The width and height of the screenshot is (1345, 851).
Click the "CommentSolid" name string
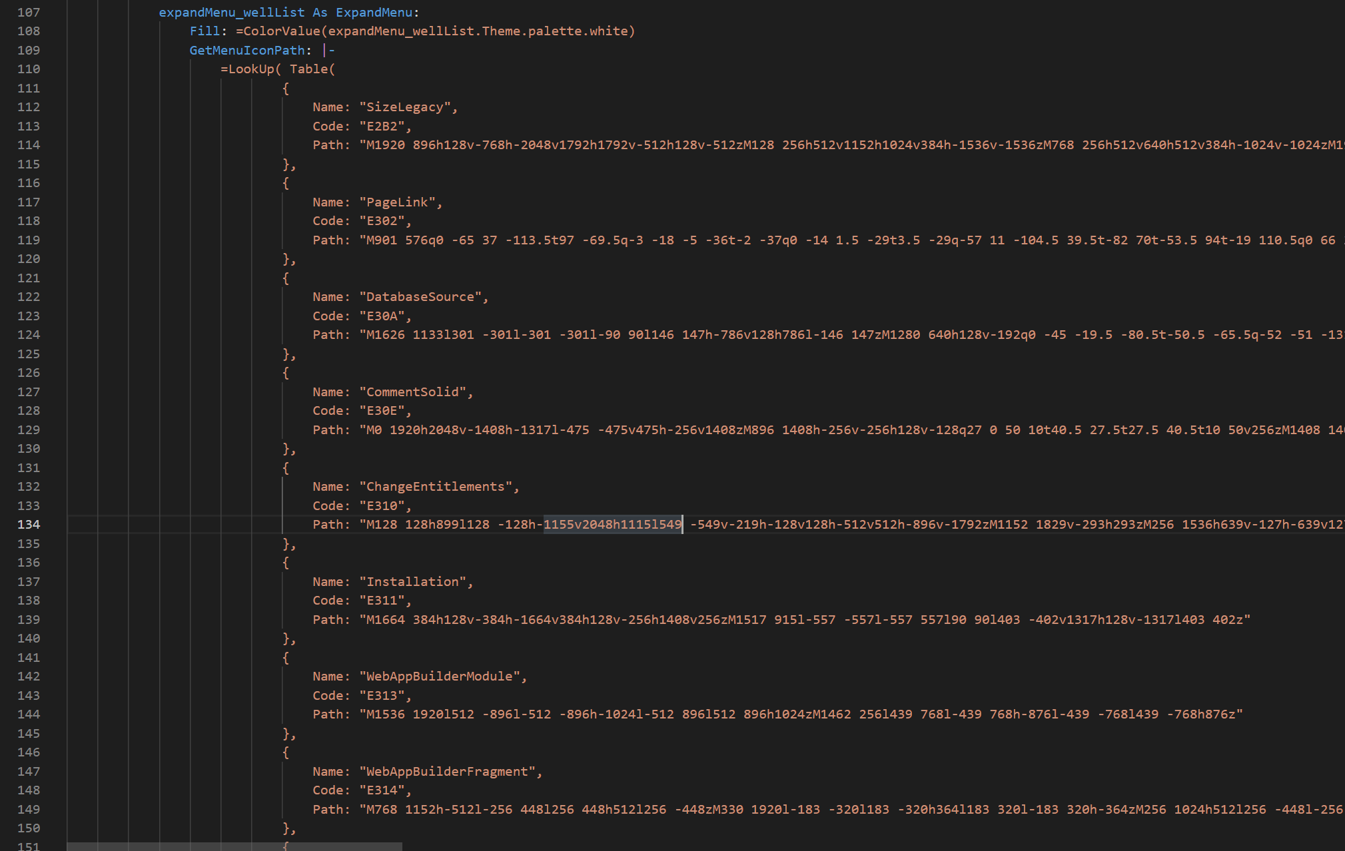tap(416, 392)
